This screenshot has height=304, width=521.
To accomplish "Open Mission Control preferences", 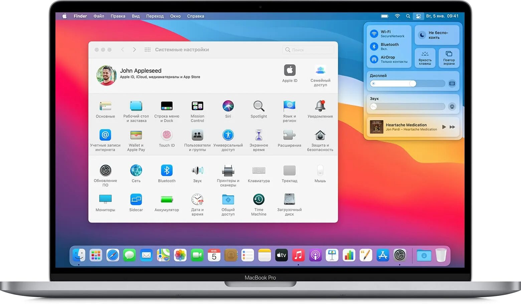I will click(197, 106).
